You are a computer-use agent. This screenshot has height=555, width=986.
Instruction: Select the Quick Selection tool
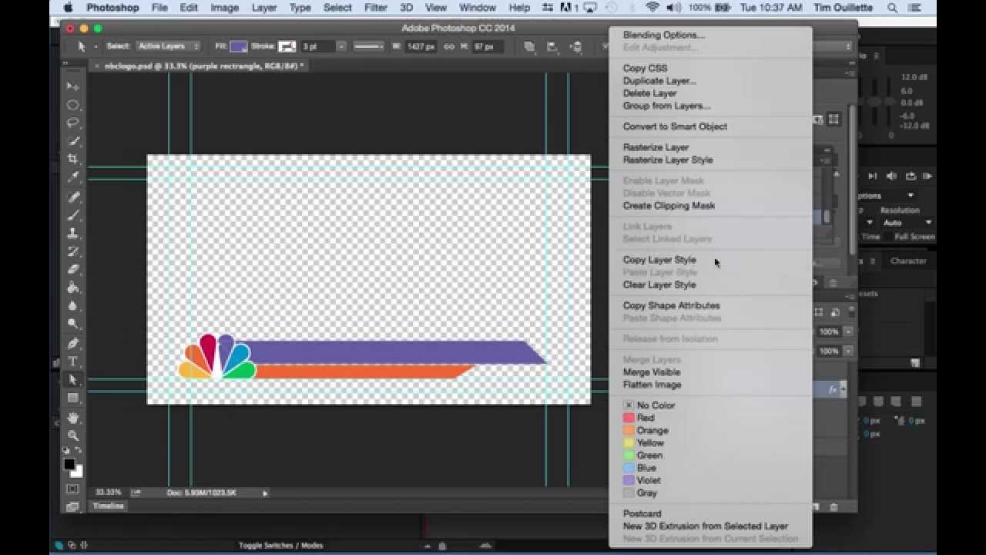[73, 141]
